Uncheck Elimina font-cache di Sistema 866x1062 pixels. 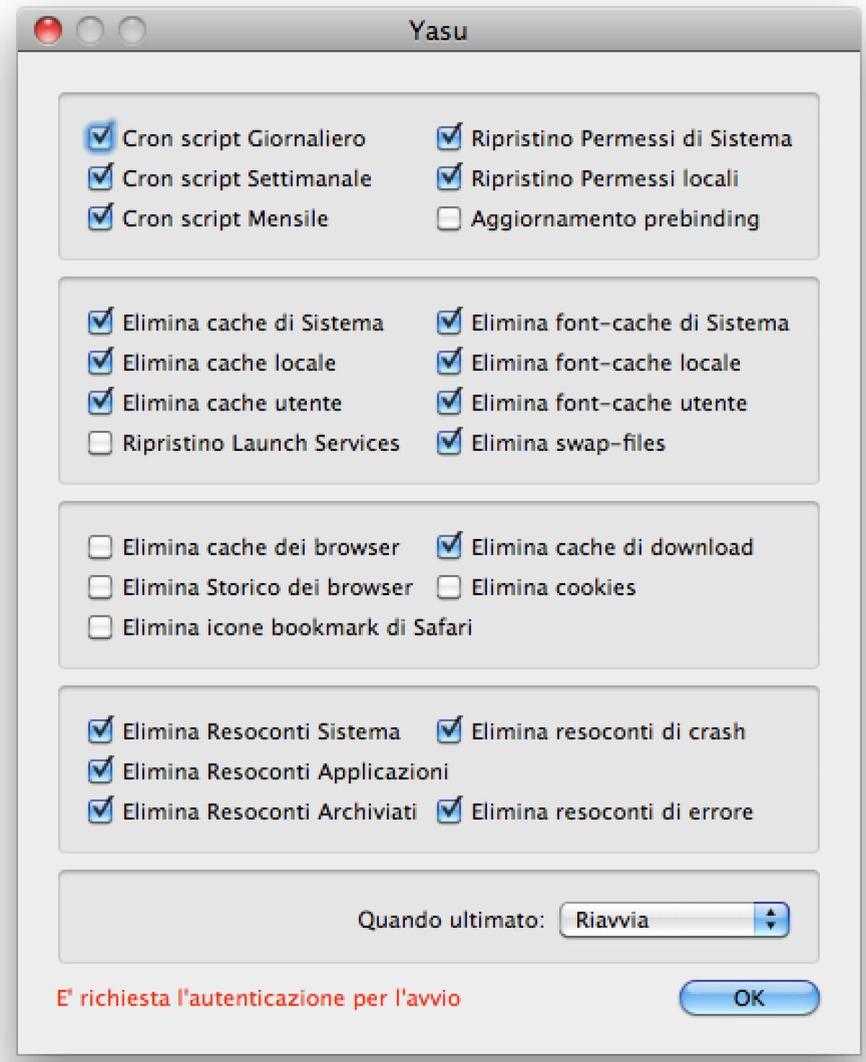(x=449, y=323)
